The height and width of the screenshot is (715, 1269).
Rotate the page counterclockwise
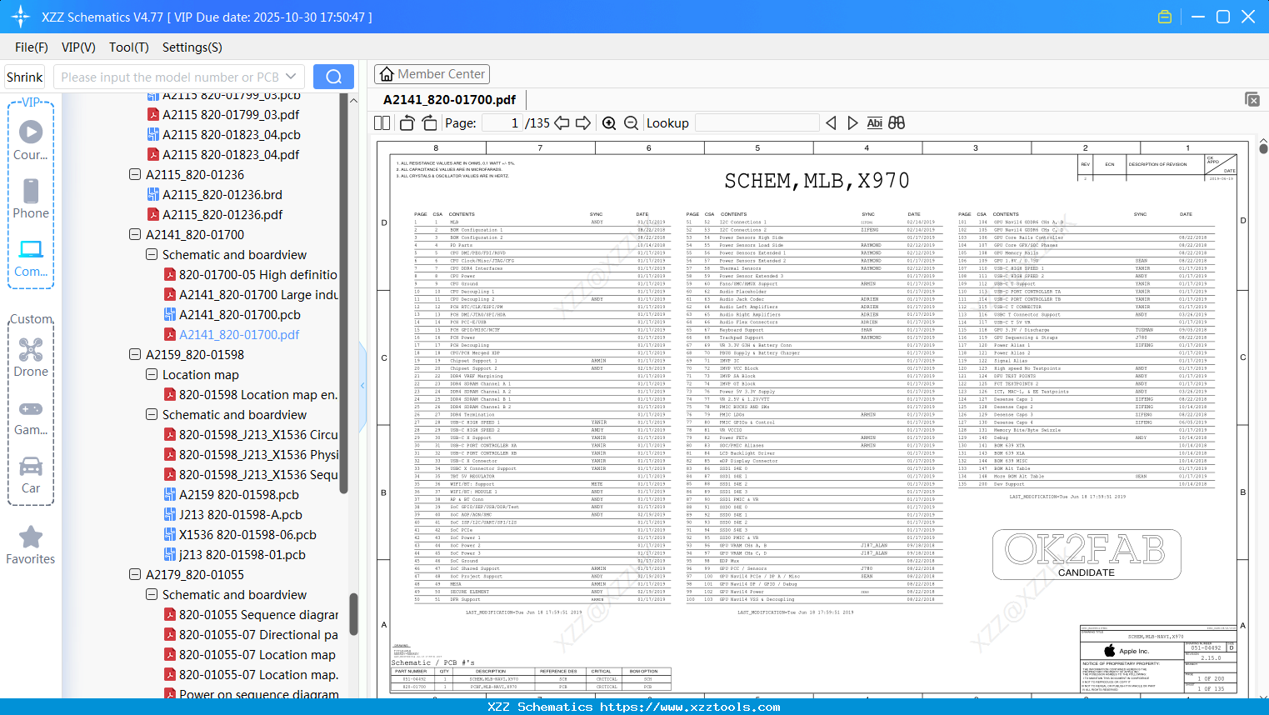pos(407,123)
